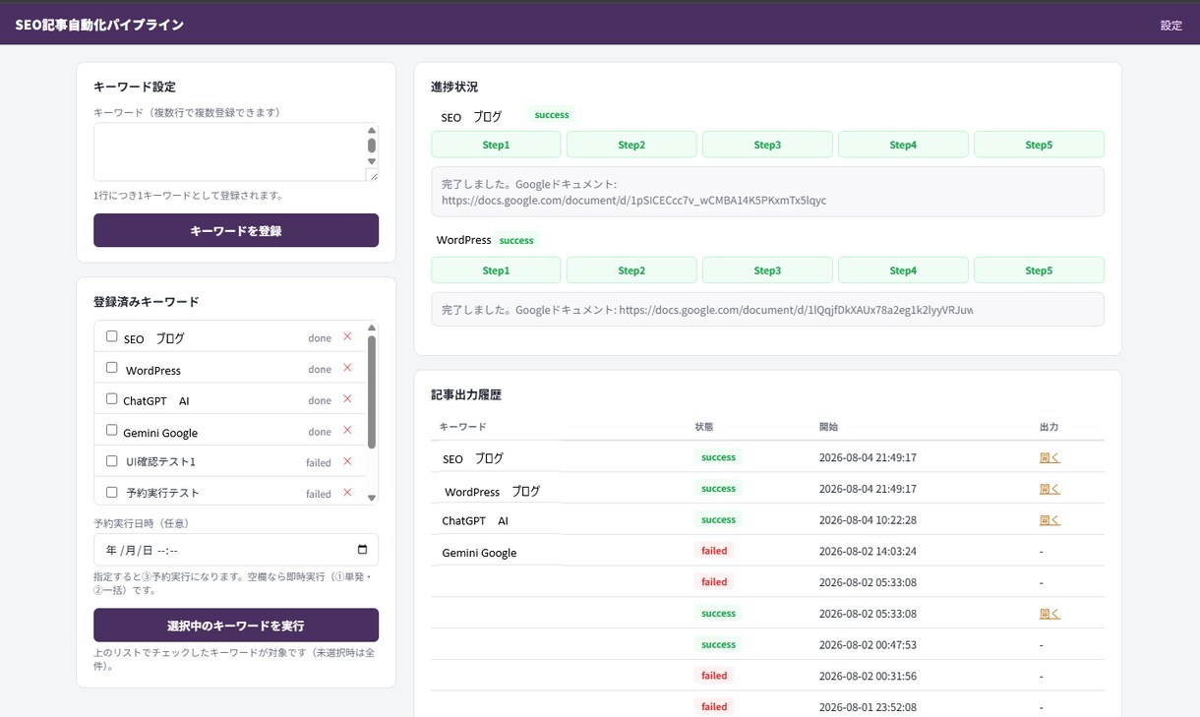Select the Gemini Google keyword checkbox
The height and width of the screenshot is (717, 1200).
pos(112,430)
